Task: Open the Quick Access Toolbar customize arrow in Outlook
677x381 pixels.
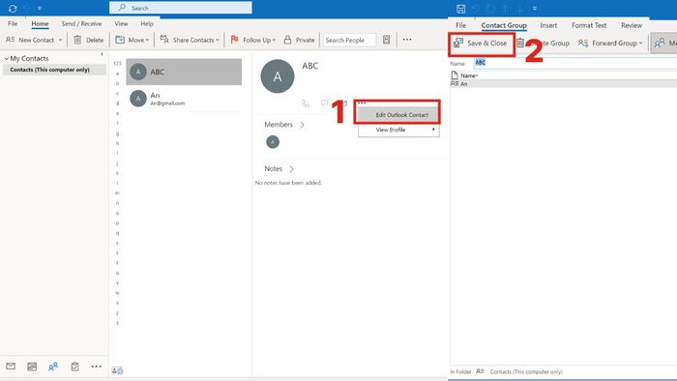Action: pyautogui.click(x=40, y=8)
